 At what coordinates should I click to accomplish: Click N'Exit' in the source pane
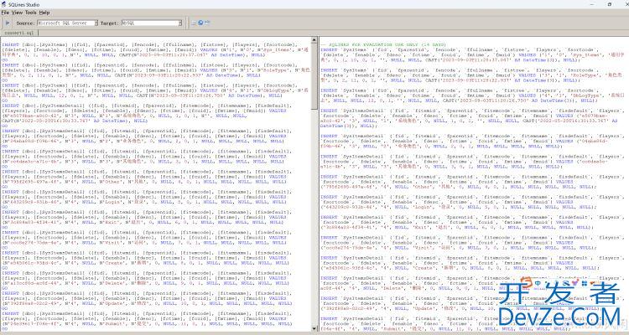click(112, 222)
